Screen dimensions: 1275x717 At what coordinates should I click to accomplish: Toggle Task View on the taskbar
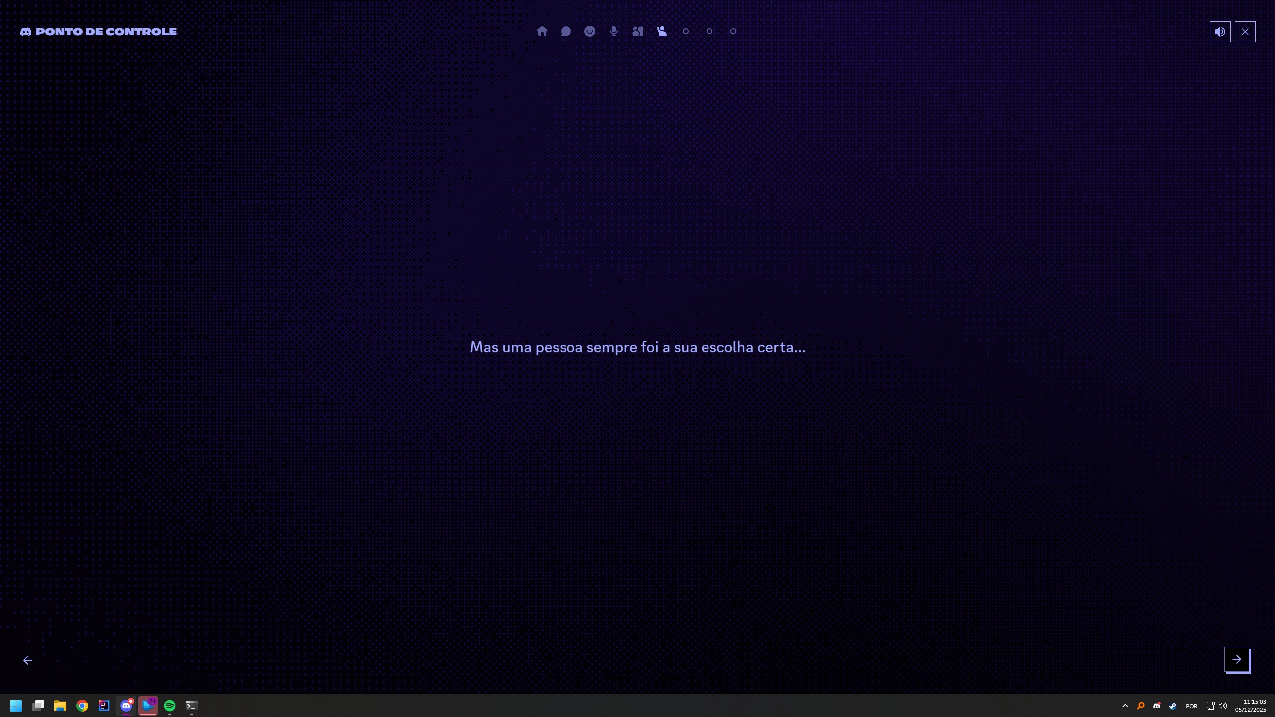pos(38,705)
